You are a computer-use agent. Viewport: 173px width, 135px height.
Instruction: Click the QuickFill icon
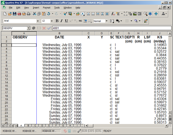coord(130,14)
